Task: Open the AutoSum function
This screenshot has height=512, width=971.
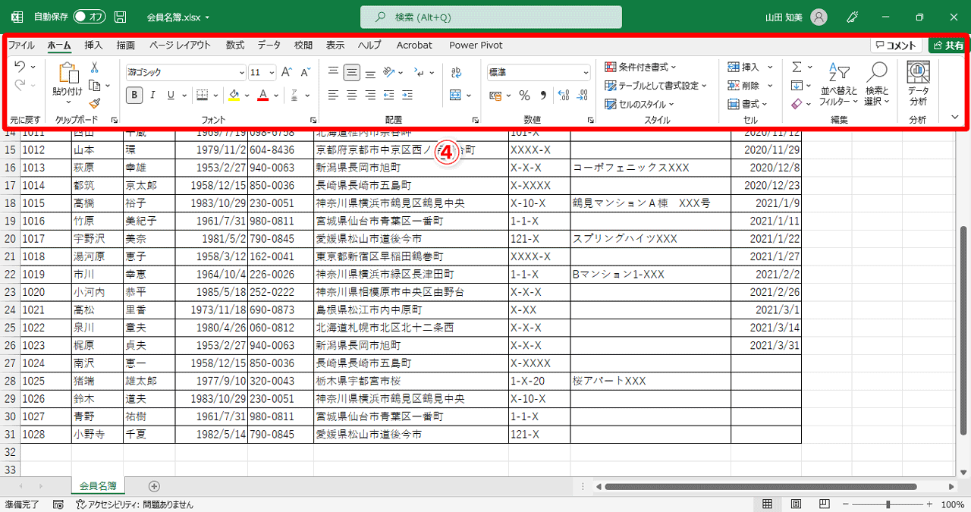Action: [x=796, y=66]
